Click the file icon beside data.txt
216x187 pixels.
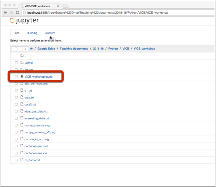(22, 97)
